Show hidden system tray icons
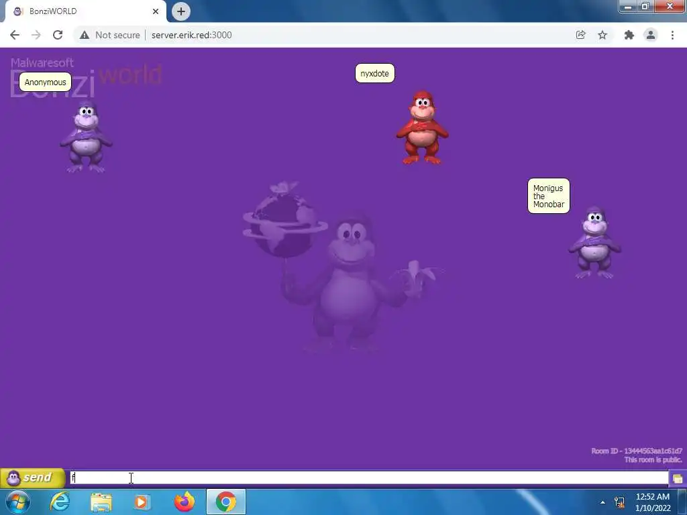 (602, 502)
